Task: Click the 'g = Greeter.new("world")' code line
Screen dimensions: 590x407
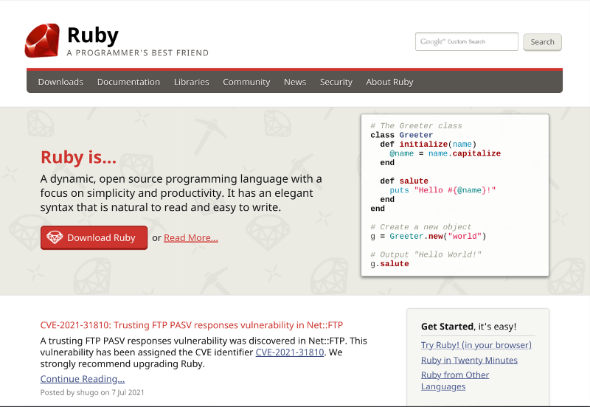Action: (428, 236)
